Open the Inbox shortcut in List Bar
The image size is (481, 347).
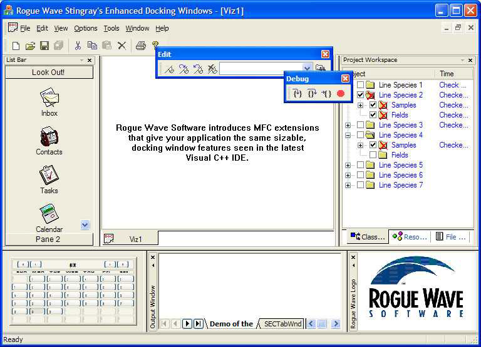[49, 102]
